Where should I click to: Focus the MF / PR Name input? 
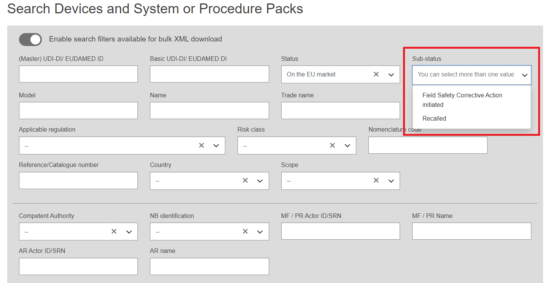pyautogui.click(x=472, y=231)
